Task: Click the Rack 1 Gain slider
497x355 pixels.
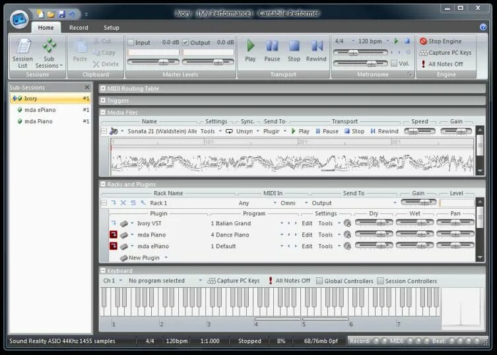Action: pyautogui.click(x=418, y=202)
